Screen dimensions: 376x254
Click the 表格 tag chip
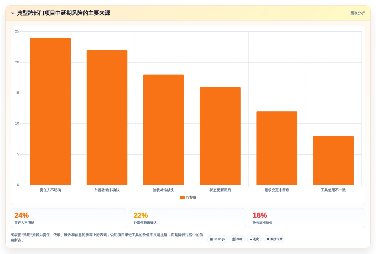pos(237,239)
